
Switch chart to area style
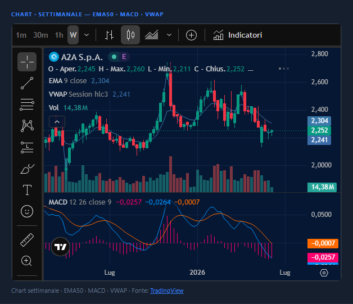(x=152, y=35)
